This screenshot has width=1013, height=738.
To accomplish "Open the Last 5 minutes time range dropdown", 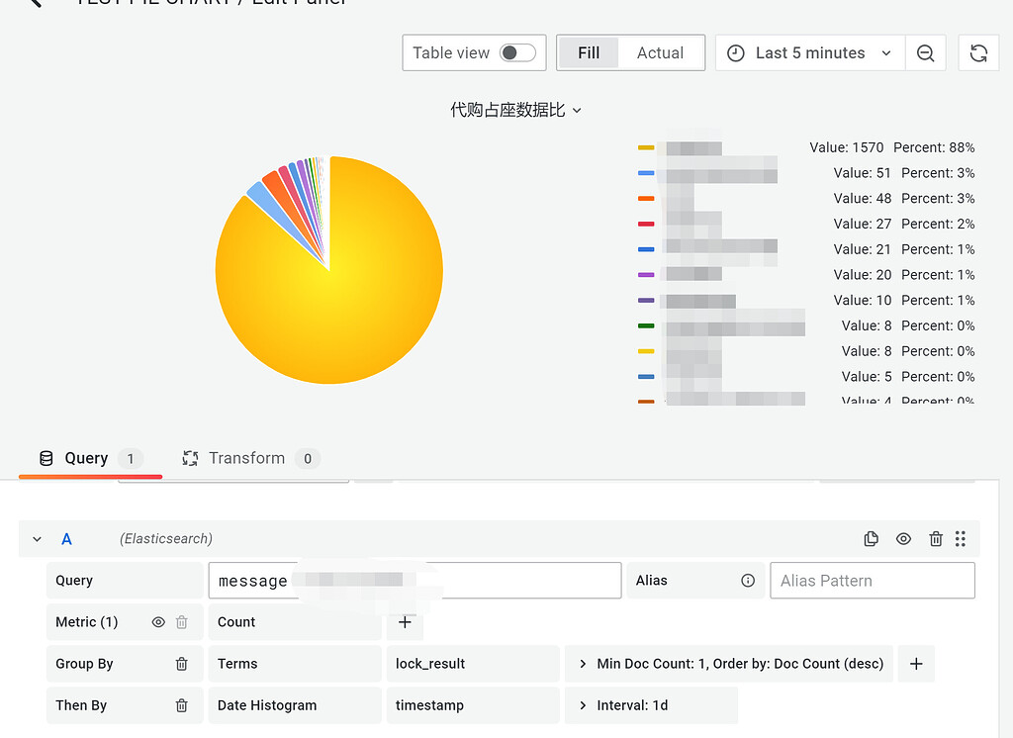I will click(x=811, y=52).
